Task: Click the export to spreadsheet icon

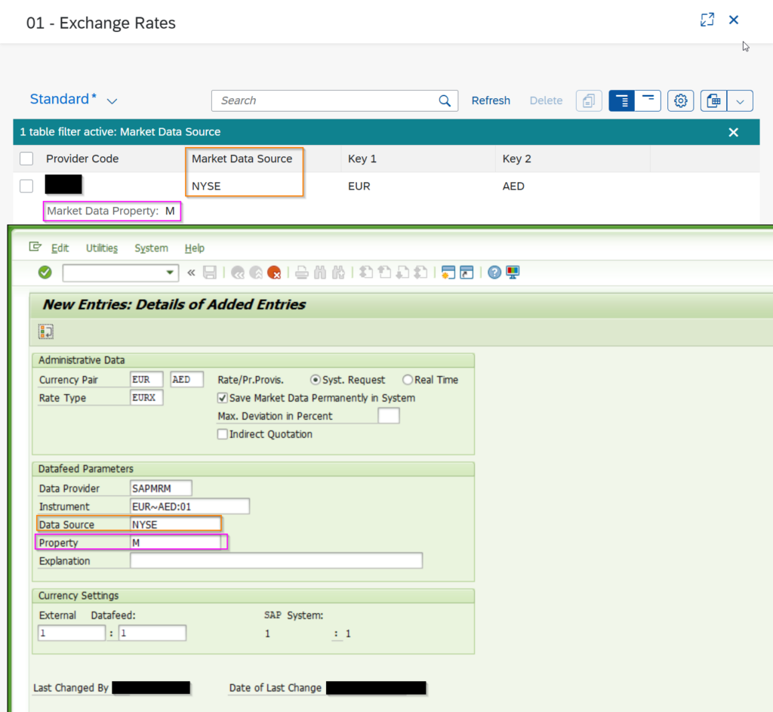Action: coord(714,100)
